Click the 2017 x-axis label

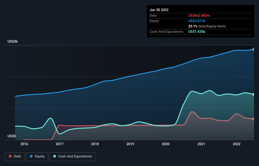pos(60,144)
